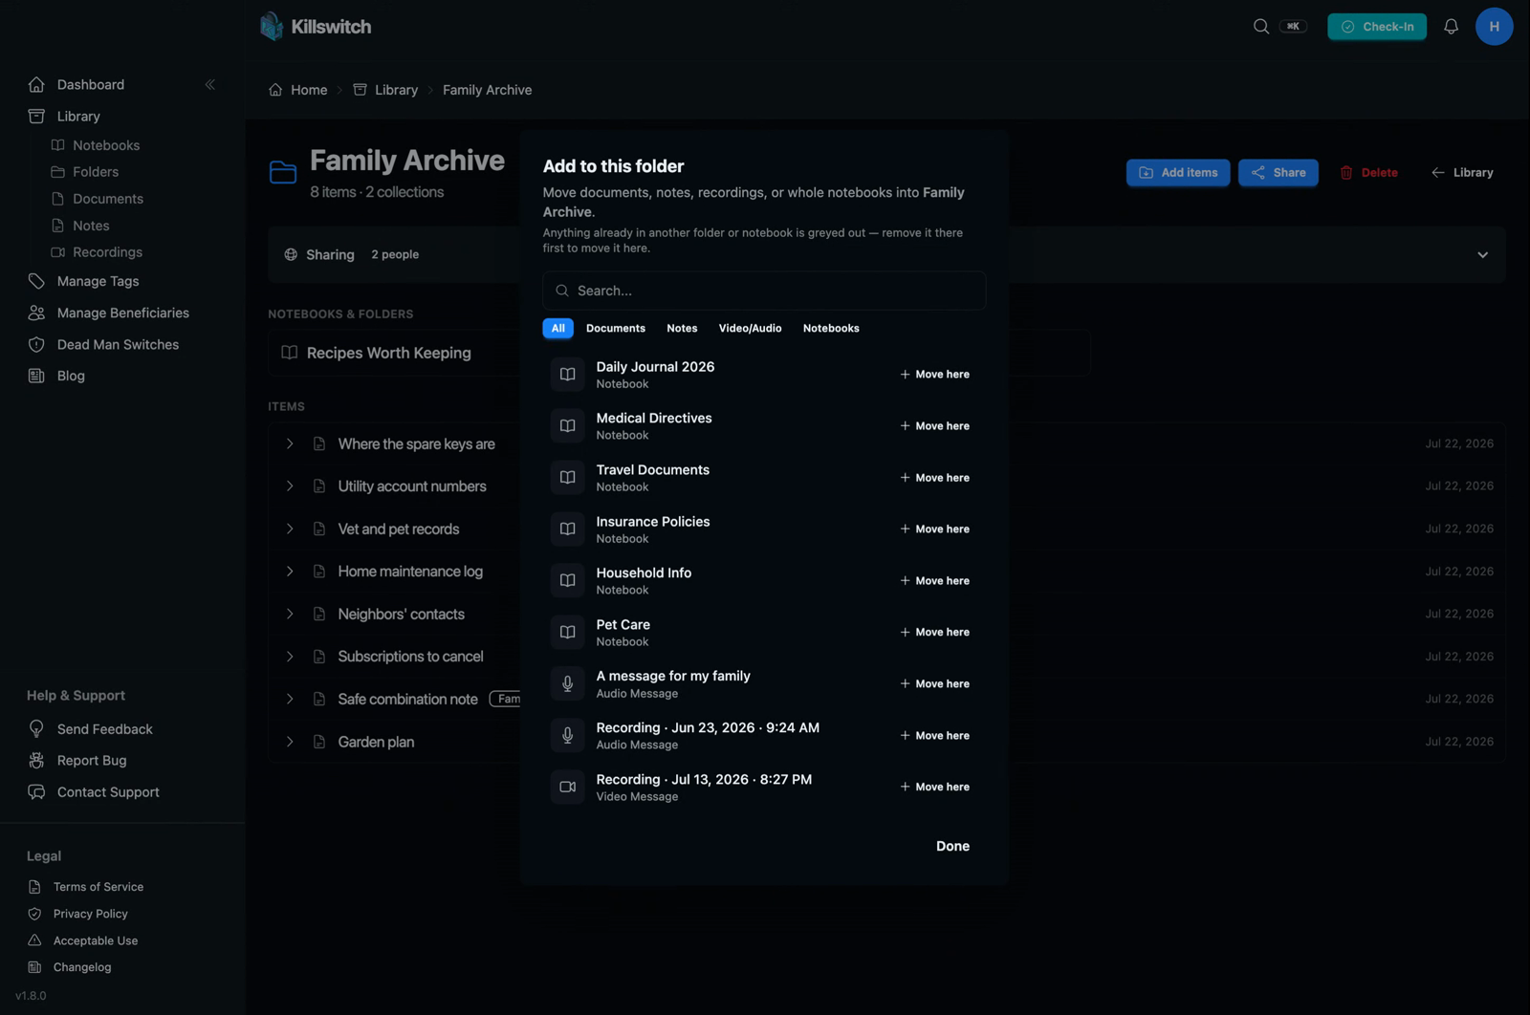Select the All filter tab
Screen dimensions: 1530x1015
(x=557, y=328)
